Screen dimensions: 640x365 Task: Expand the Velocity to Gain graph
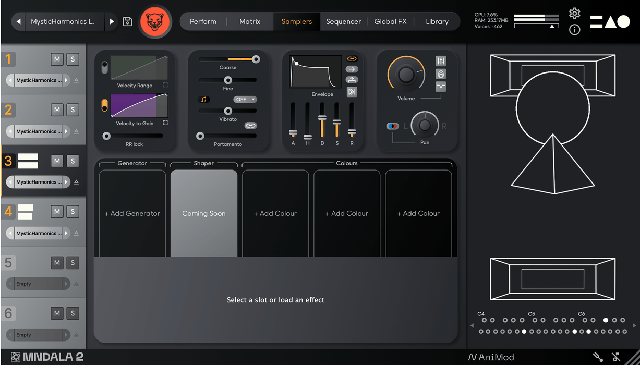(x=165, y=123)
